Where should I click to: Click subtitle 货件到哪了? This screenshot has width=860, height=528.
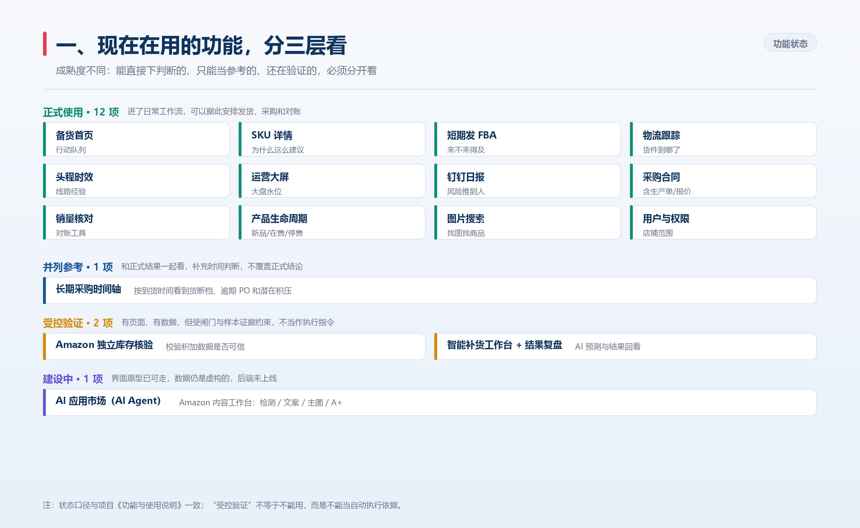click(661, 150)
